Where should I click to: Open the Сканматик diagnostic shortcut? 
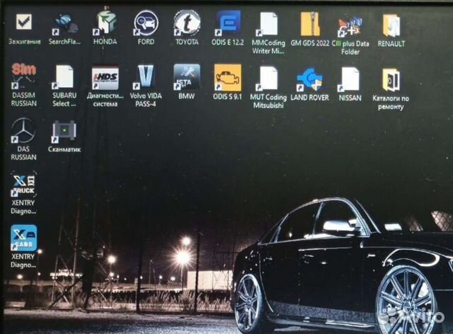click(x=64, y=131)
